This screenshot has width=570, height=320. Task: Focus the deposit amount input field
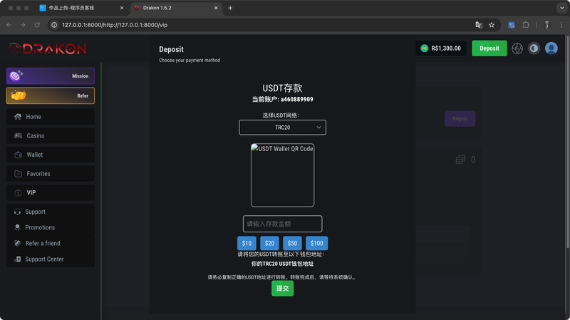pyautogui.click(x=282, y=224)
